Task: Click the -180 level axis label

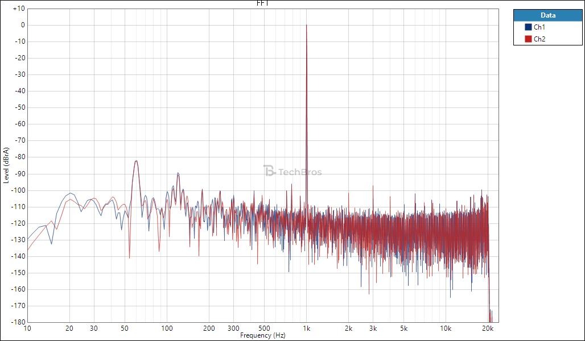Action: coord(18,322)
